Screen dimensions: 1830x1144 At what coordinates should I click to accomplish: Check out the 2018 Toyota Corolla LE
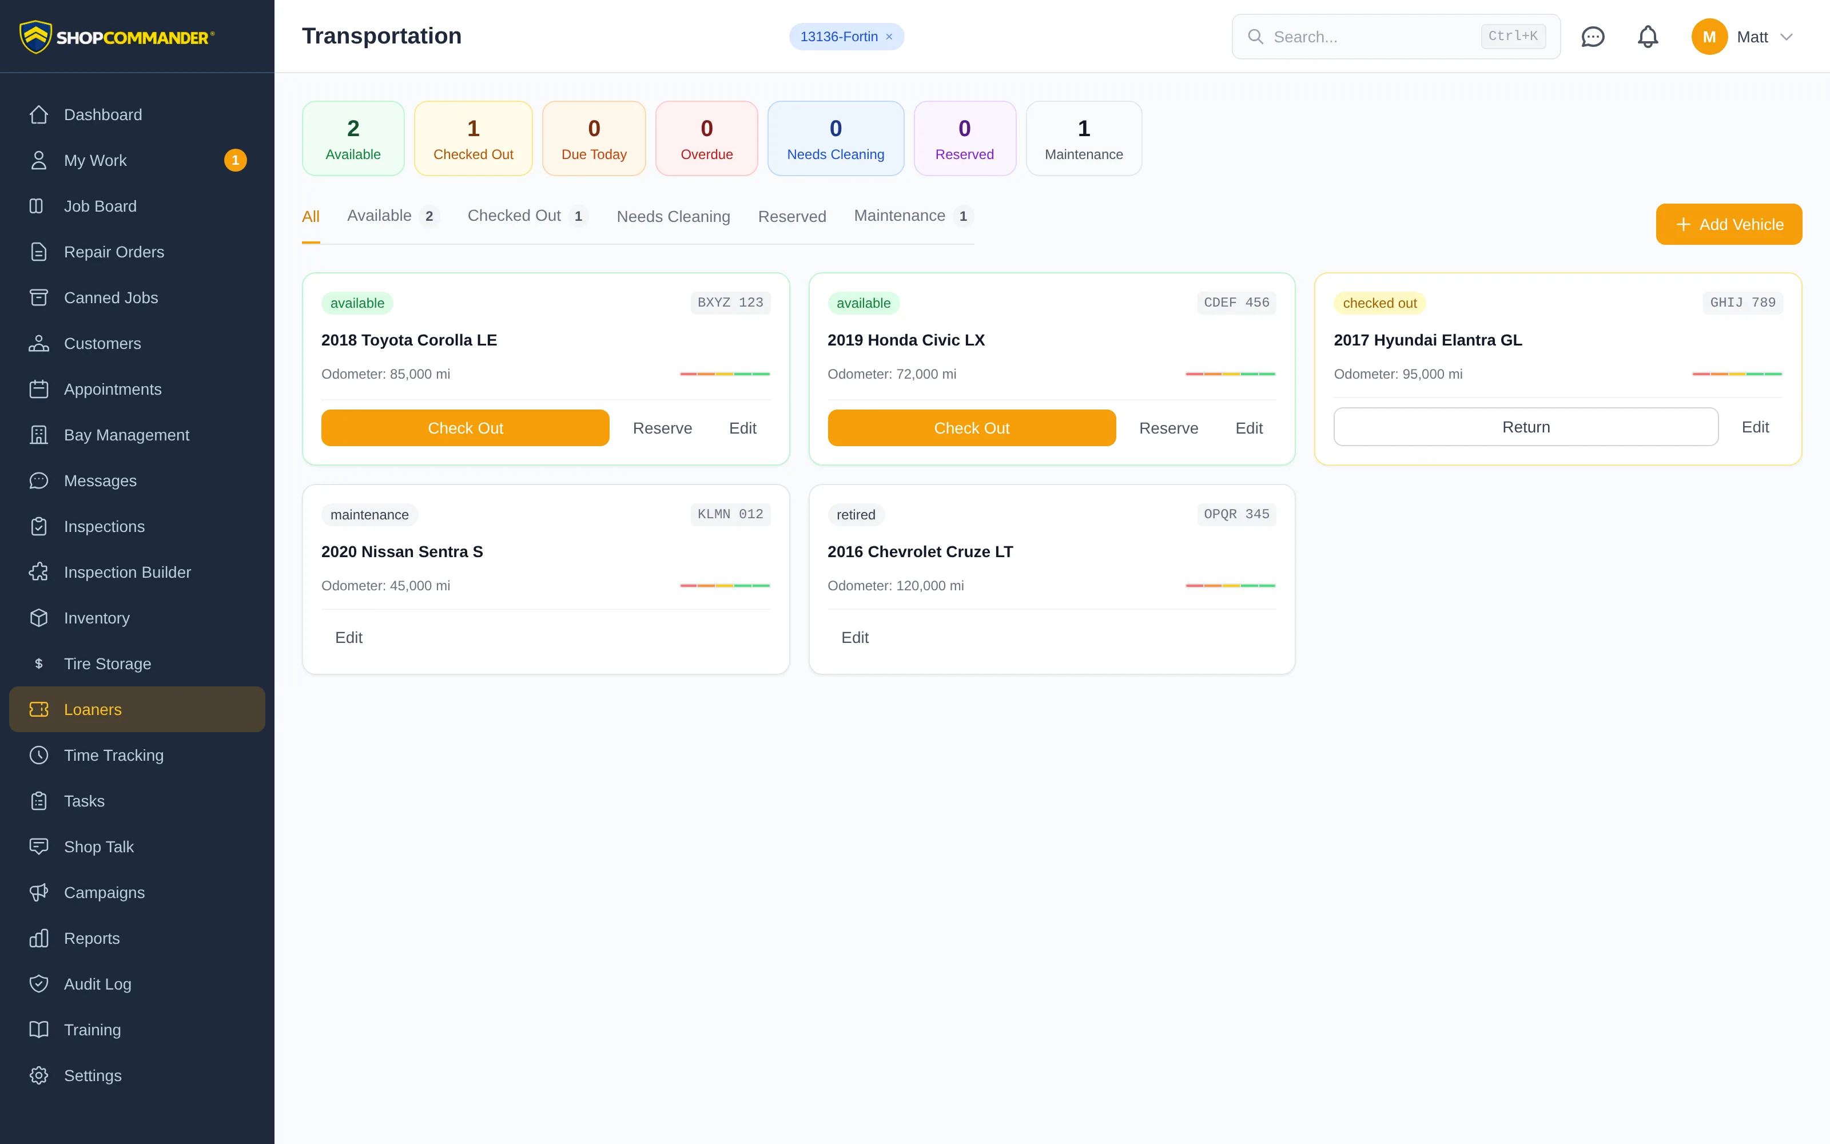pyautogui.click(x=465, y=427)
